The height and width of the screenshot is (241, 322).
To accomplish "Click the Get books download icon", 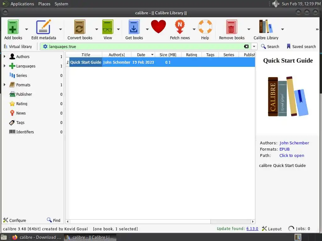I will click(134, 27).
